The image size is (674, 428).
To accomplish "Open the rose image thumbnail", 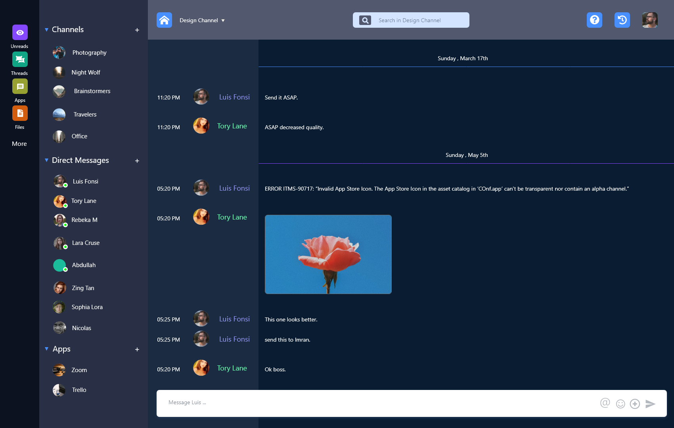I will coord(328,254).
